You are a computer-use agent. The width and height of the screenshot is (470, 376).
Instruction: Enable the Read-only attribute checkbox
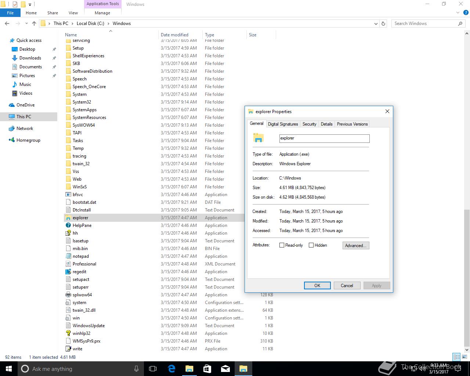(x=282, y=245)
